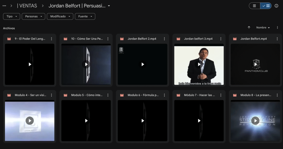Show hidden breadcrumb folders via ellipsis
This screenshot has height=149, width=283.
click(4, 6)
